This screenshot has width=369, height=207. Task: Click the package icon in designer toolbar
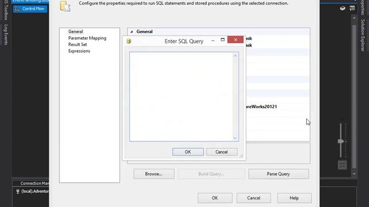(342, 9)
